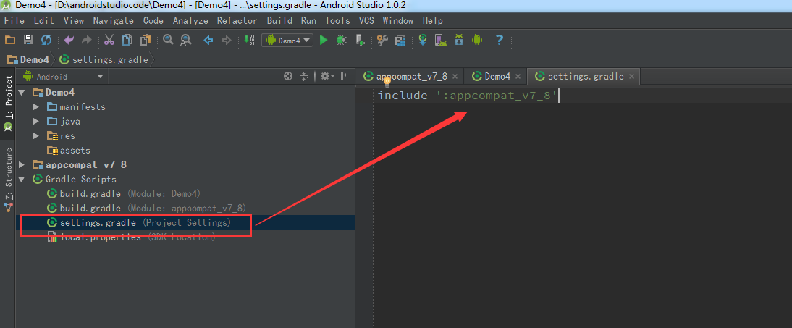
Task: Open the Android project view dropdown
Action: pyautogui.click(x=63, y=77)
